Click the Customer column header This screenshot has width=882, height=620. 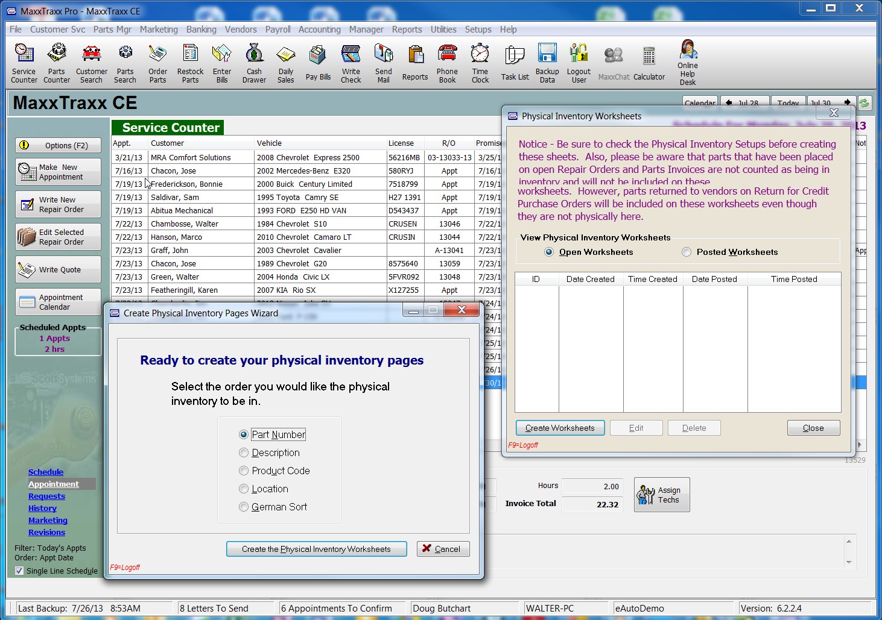tap(201, 143)
